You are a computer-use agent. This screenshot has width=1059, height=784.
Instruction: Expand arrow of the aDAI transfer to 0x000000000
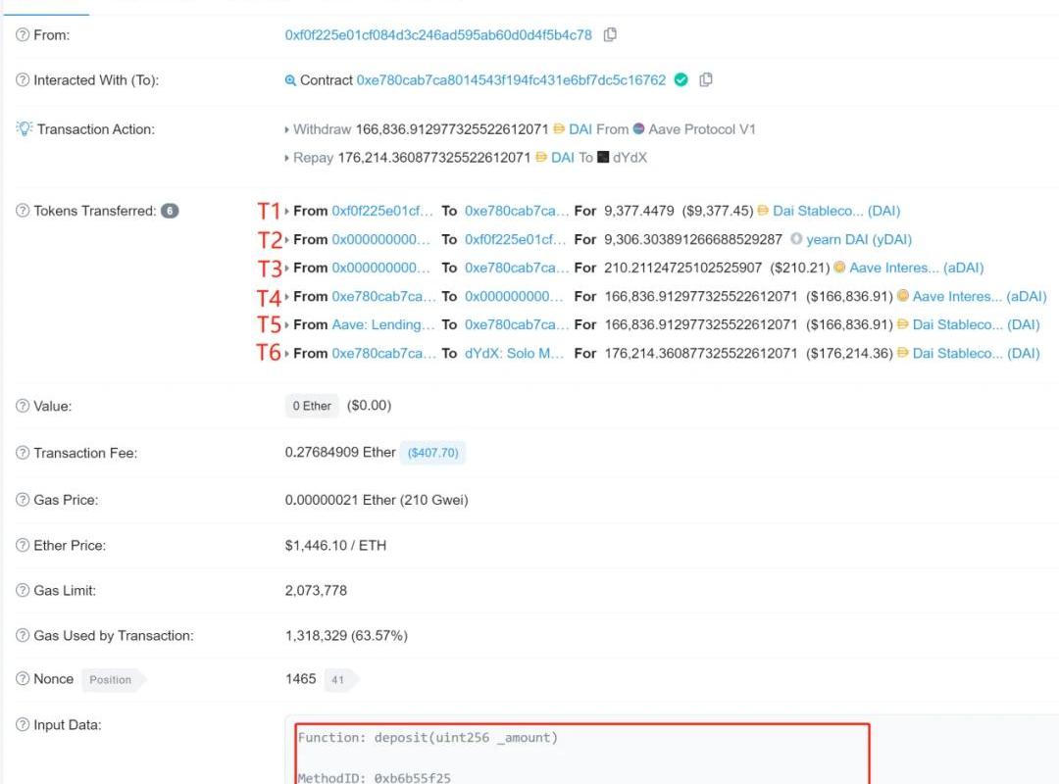[x=286, y=296]
